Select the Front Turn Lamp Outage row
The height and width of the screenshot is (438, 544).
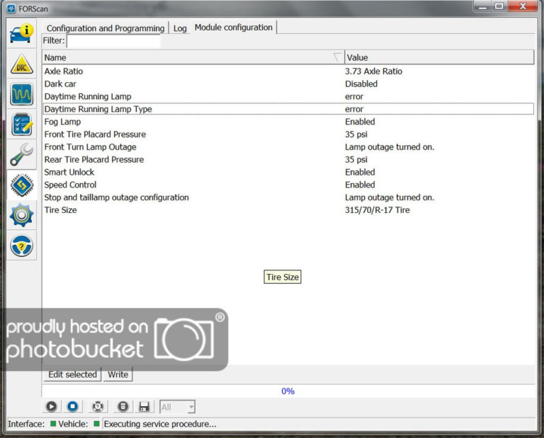coord(288,147)
